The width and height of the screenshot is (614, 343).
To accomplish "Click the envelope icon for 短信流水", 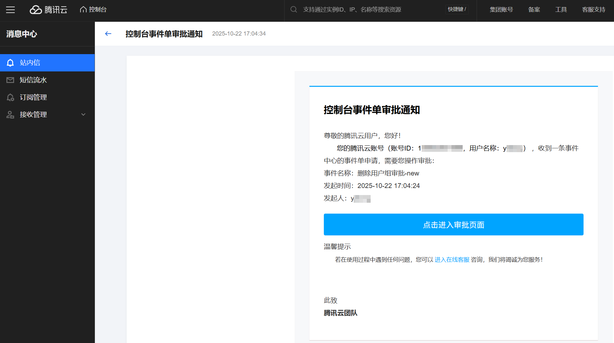I will (x=10, y=80).
